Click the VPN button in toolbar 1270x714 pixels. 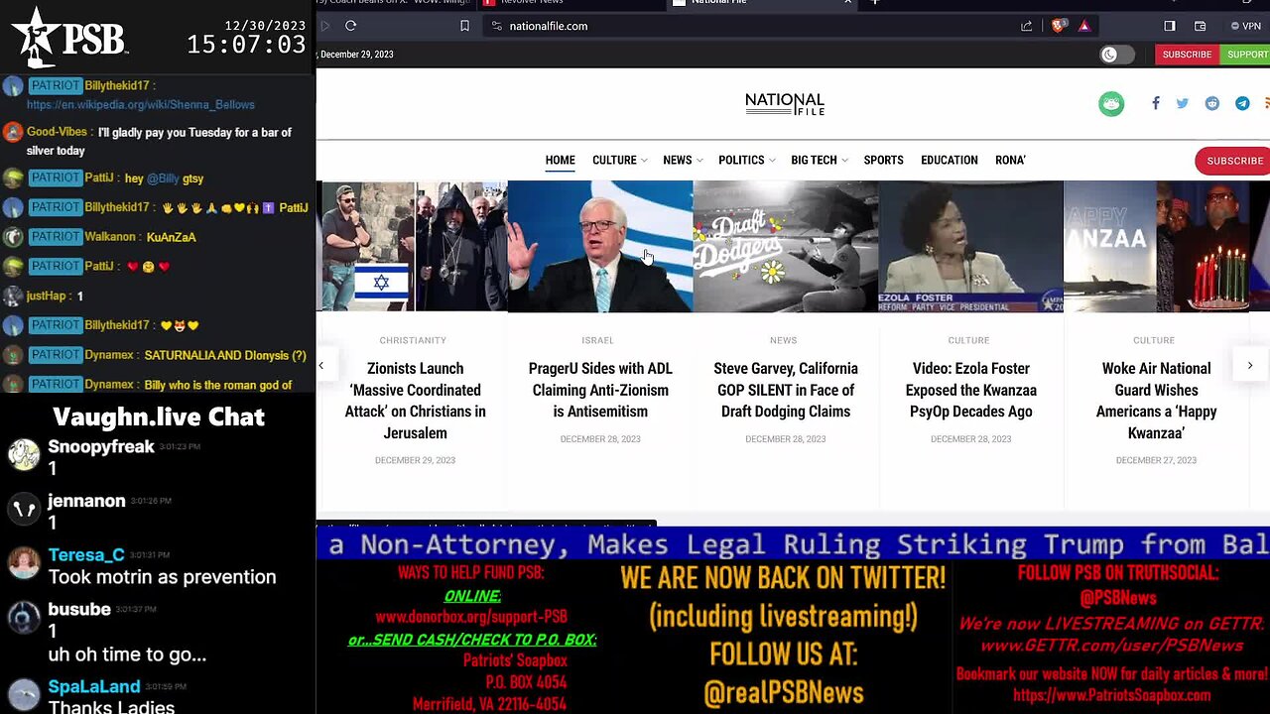pyautogui.click(x=1247, y=26)
